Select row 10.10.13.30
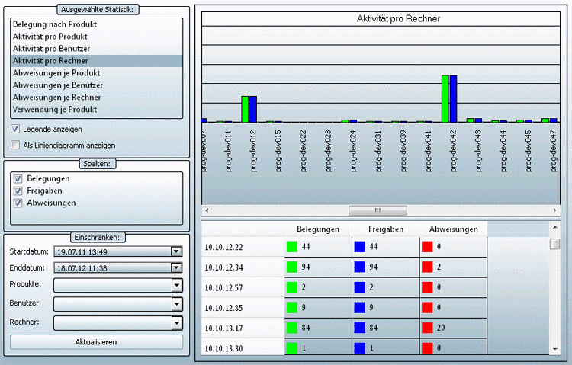 pyautogui.click(x=344, y=347)
